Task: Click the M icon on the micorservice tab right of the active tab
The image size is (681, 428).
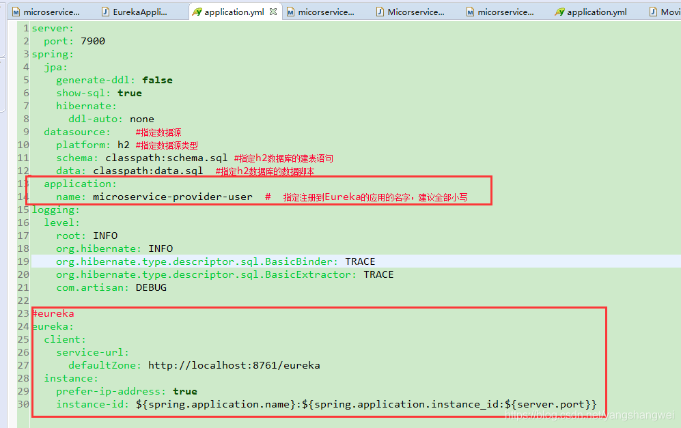Action: [290, 12]
